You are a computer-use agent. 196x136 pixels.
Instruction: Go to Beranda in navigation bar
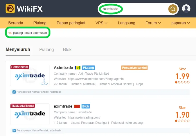click(x=16, y=23)
